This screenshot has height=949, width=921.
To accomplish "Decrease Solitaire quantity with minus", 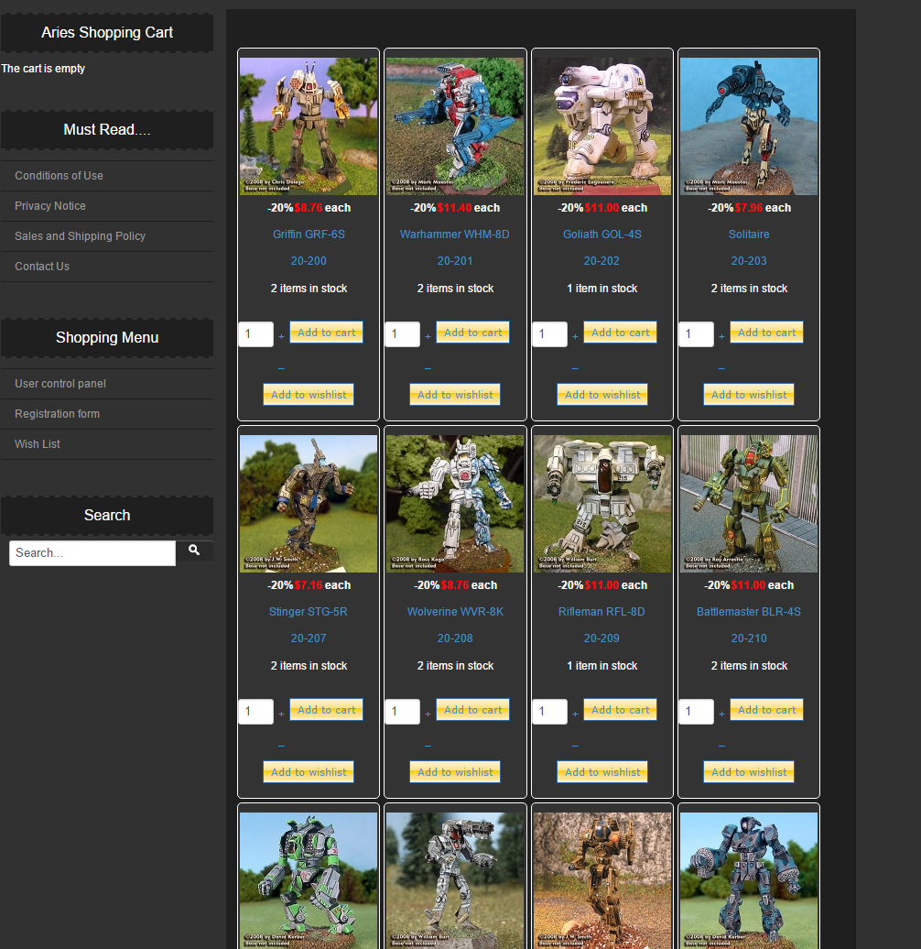I will coord(721,368).
